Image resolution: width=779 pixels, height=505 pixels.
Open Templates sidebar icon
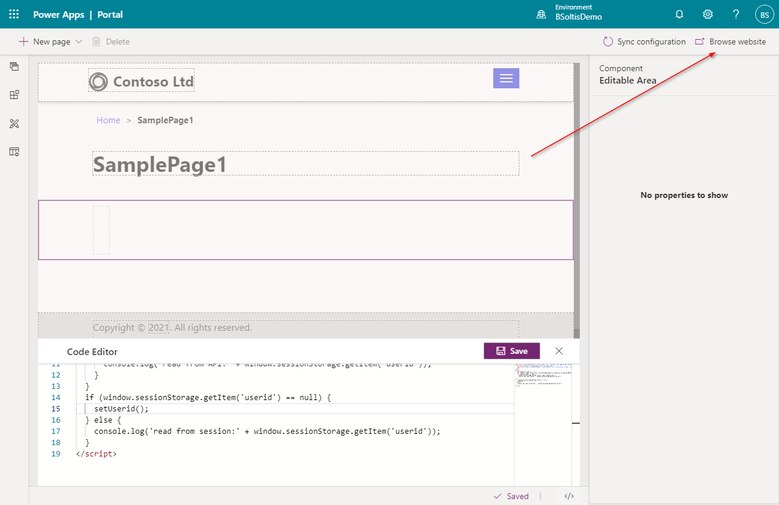click(14, 152)
